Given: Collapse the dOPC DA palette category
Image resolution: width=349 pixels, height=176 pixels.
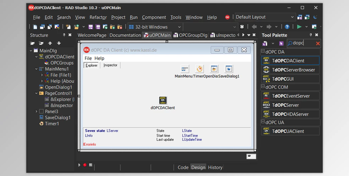Looking at the screenshot, I should pyautogui.click(x=263, y=51).
